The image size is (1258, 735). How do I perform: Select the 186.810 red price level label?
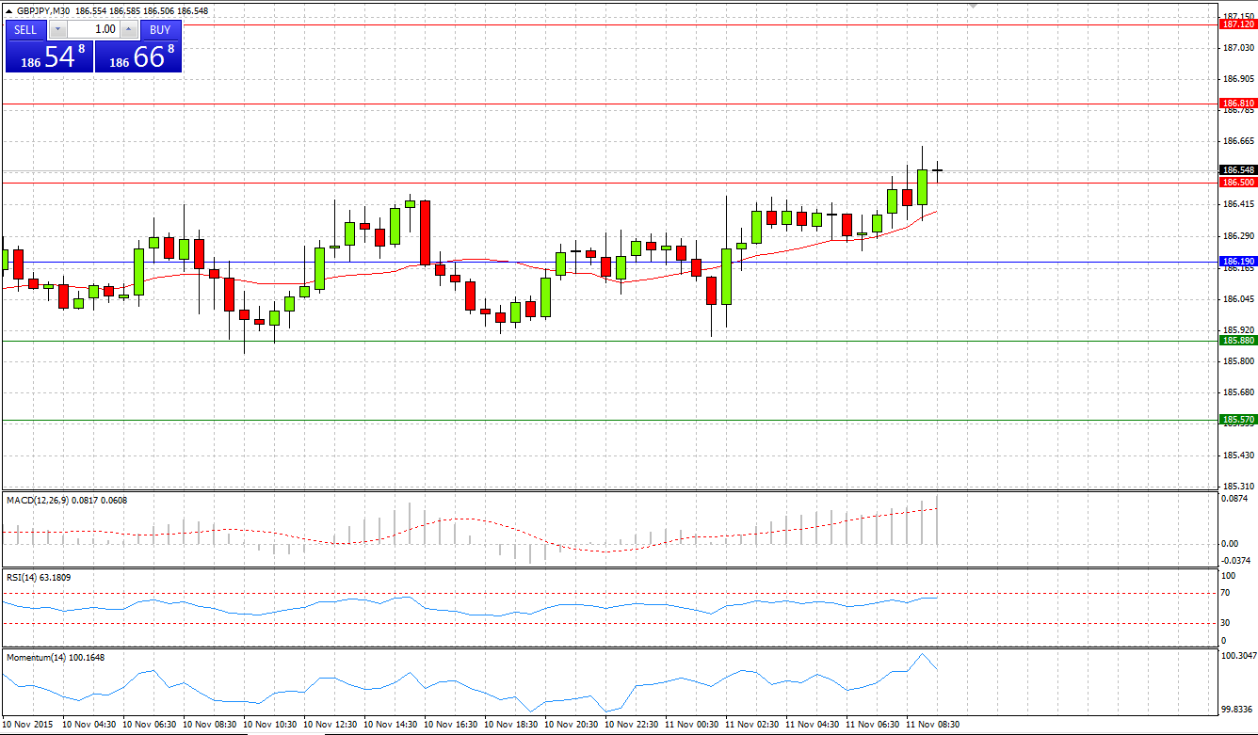[x=1238, y=103]
